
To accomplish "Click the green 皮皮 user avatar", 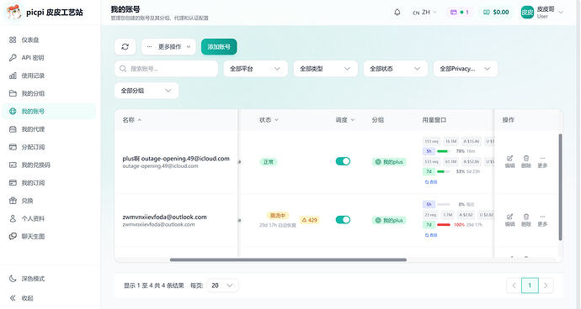I will point(527,13).
